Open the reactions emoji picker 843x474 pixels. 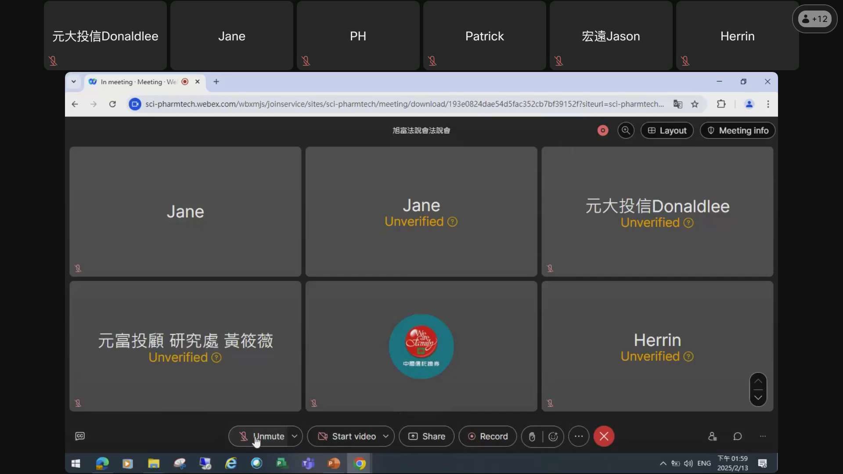(x=553, y=437)
